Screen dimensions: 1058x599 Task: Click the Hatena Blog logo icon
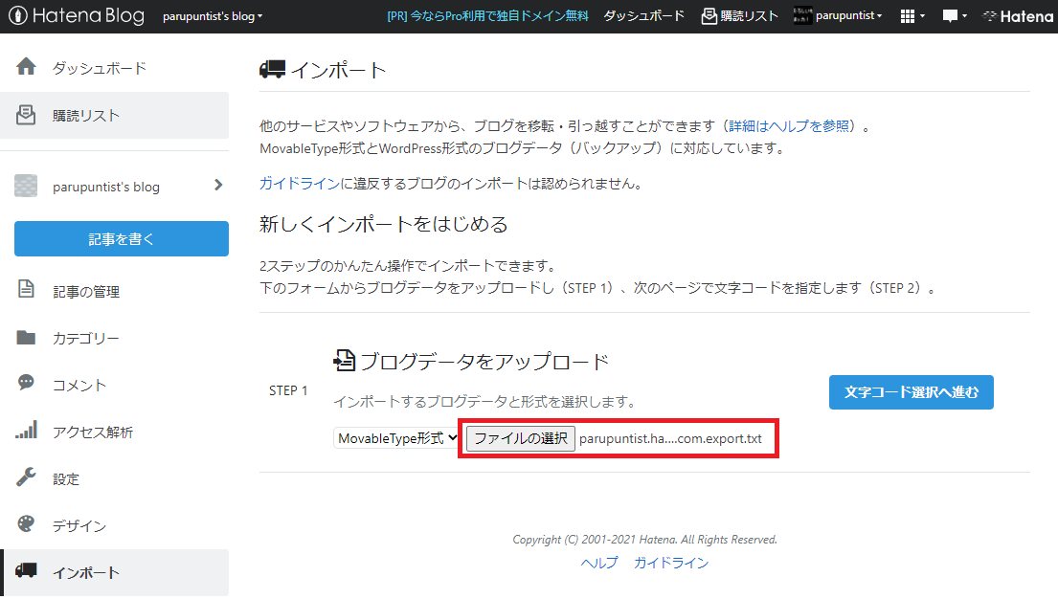(x=18, y=15)
